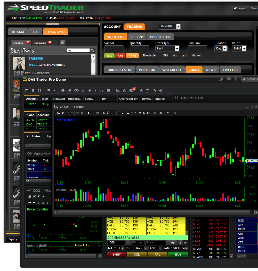
Task: Click the refresh icon on GOOG chart toolbar
Action: [x=68, y=113]
